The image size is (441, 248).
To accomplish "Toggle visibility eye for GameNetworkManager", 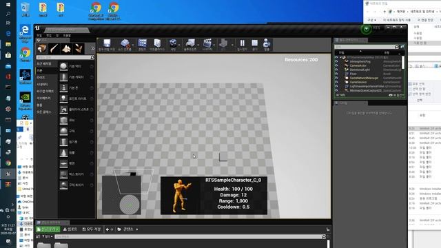I will pyautogui.click(x=336, y=78).
